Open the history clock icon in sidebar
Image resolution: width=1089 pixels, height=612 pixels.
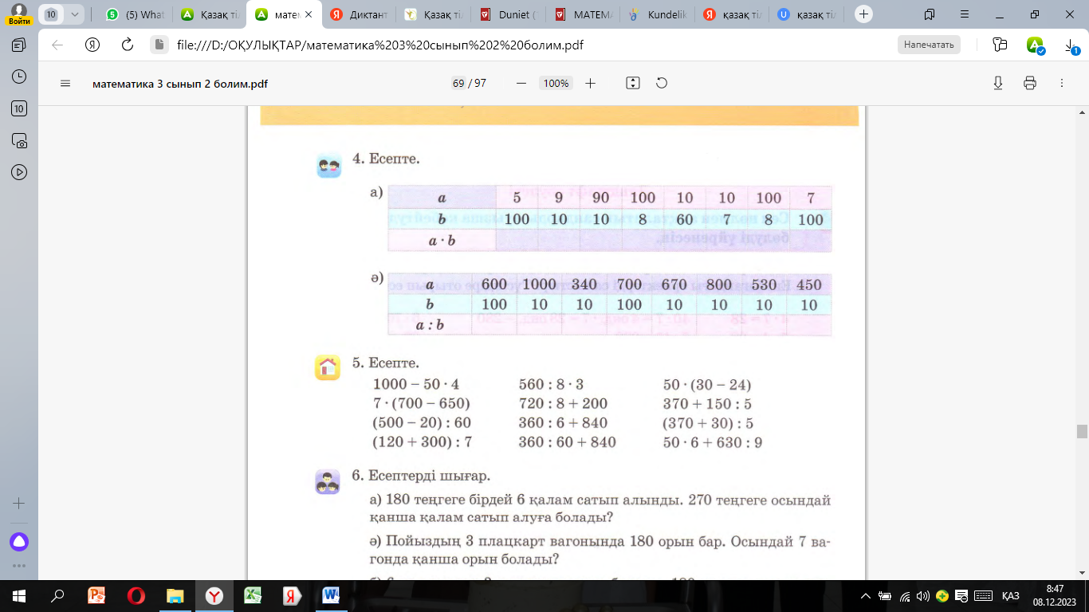coord(19,76)
